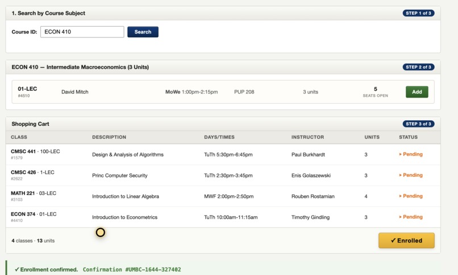Click the PUP 208 room location
The height and width of the screenshot is (275, 458).
244,92
